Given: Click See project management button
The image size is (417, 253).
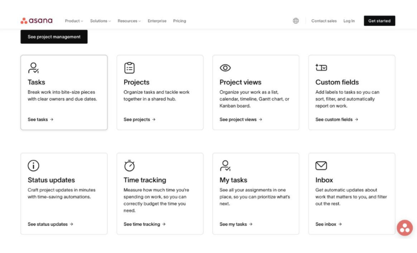Looking at the screenshot, I should [x=54, y=37].
